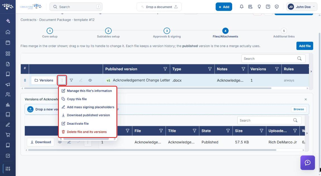Open the users icon in the sidebar
Image resolution: width=321 pixels, height=176 pixels.
tap(8, 94)
